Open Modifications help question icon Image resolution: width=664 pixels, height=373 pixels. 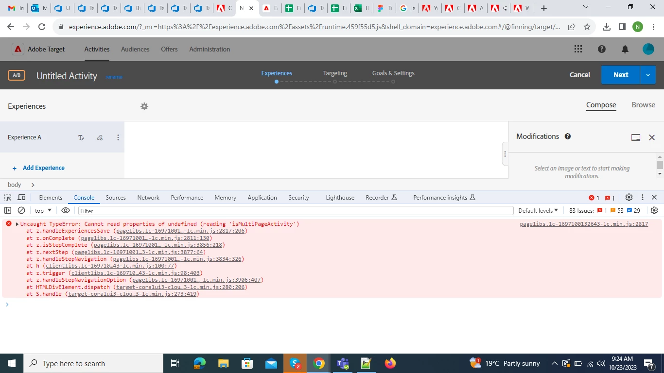[568, 136]
